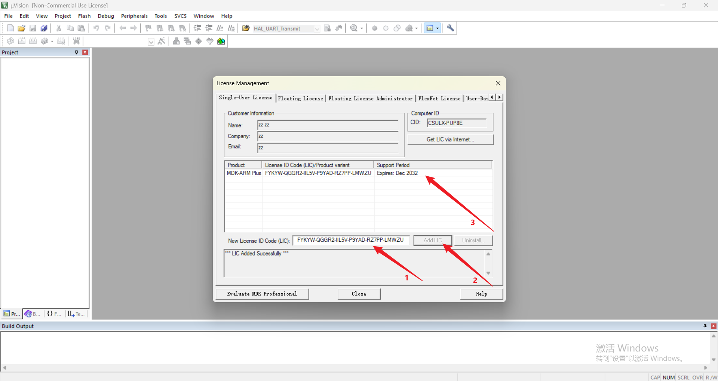Open the File menu

[x=8, y=16]
